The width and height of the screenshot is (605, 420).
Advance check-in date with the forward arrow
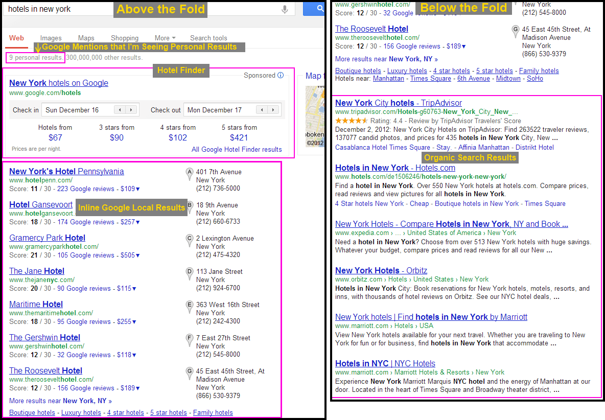[131, 110]
